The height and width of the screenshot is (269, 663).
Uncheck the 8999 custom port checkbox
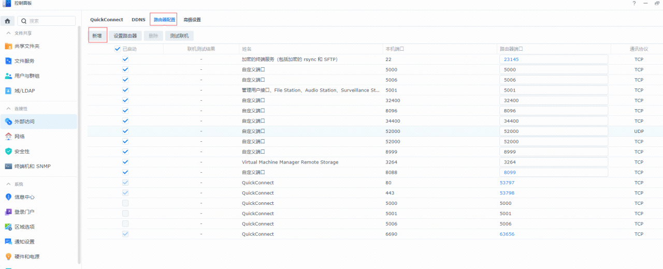[125, 152]
